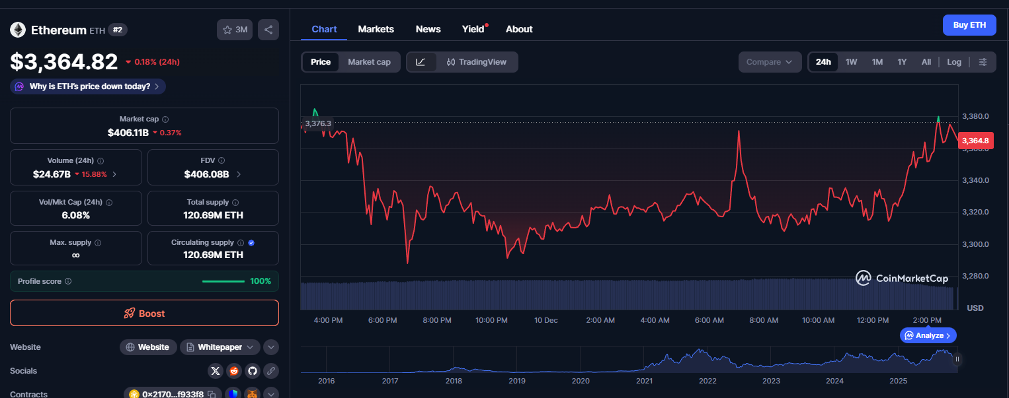This screenshot has width=1009, height=398.
Task: Open Ethereum's X (Twitter) social link
Action: [216, 370]
